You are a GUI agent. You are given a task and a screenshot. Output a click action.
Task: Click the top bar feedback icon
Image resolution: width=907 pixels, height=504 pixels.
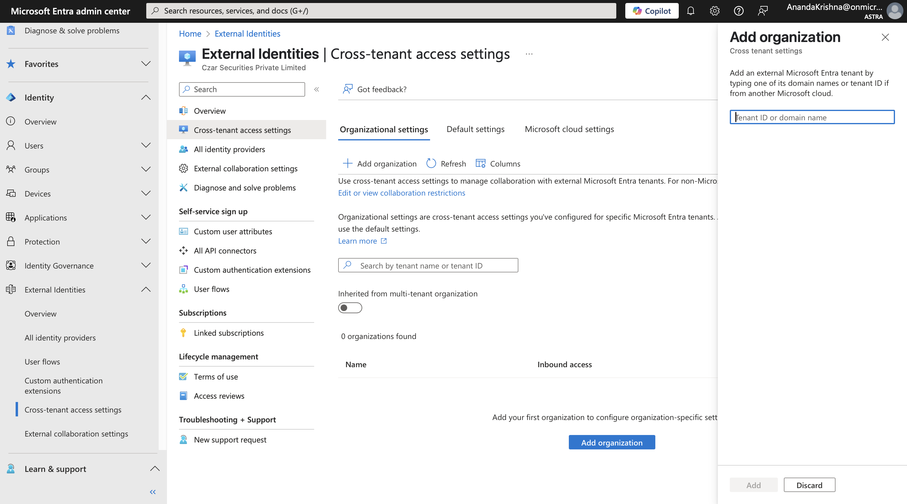(x=763, y=11)
